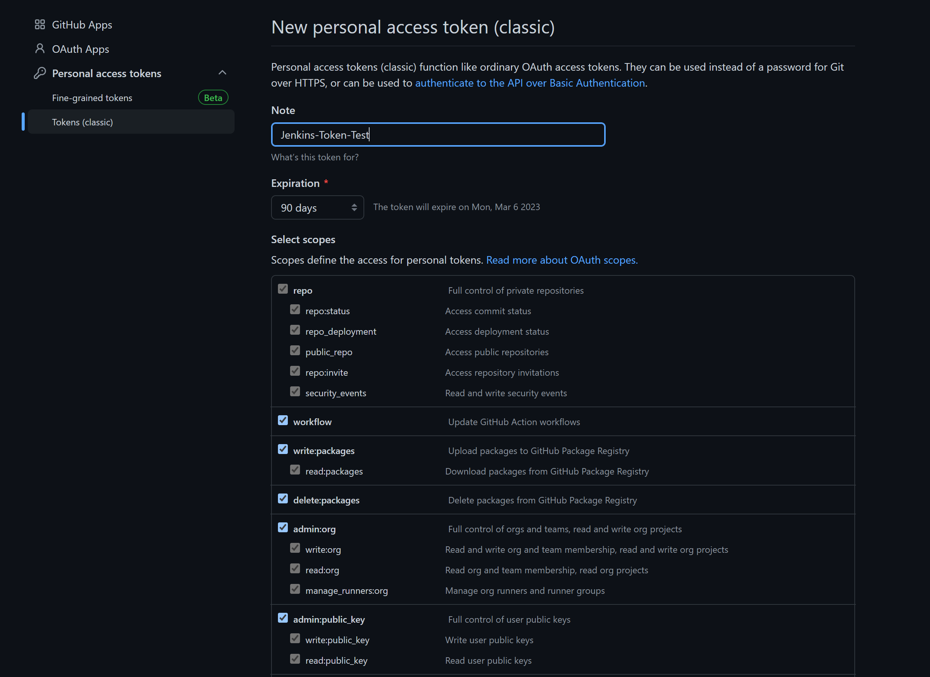Click the Personal access tokens key icon
This screenshot has height=677, width=930.
(40, 73)
